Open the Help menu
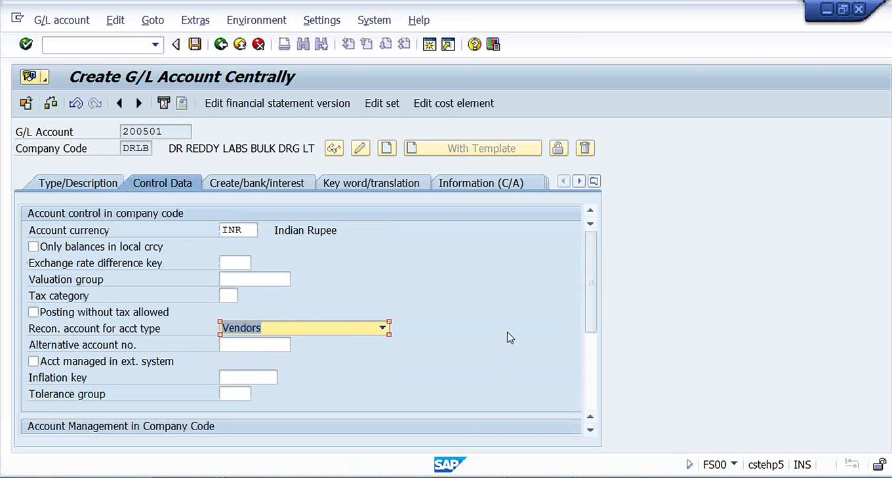 418,20
